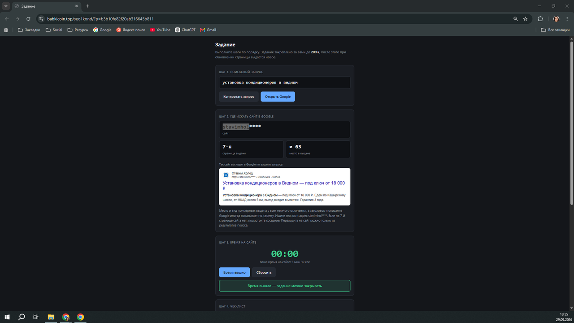This screenshot has width=574, height=323.
Task: Open the YouTube bookmark
Action: (160, 30)
